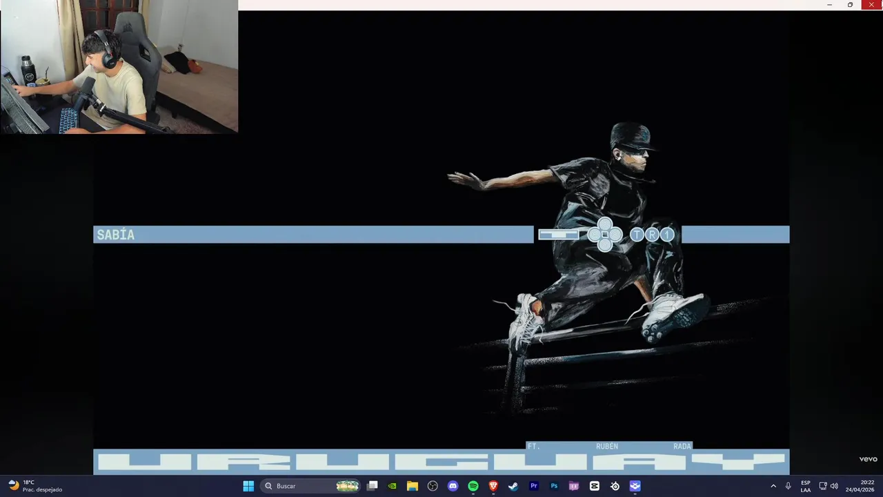The image size is (883, 497).
Task: Expand the hidden system tray icons chevron
Action: pos(773,486)
